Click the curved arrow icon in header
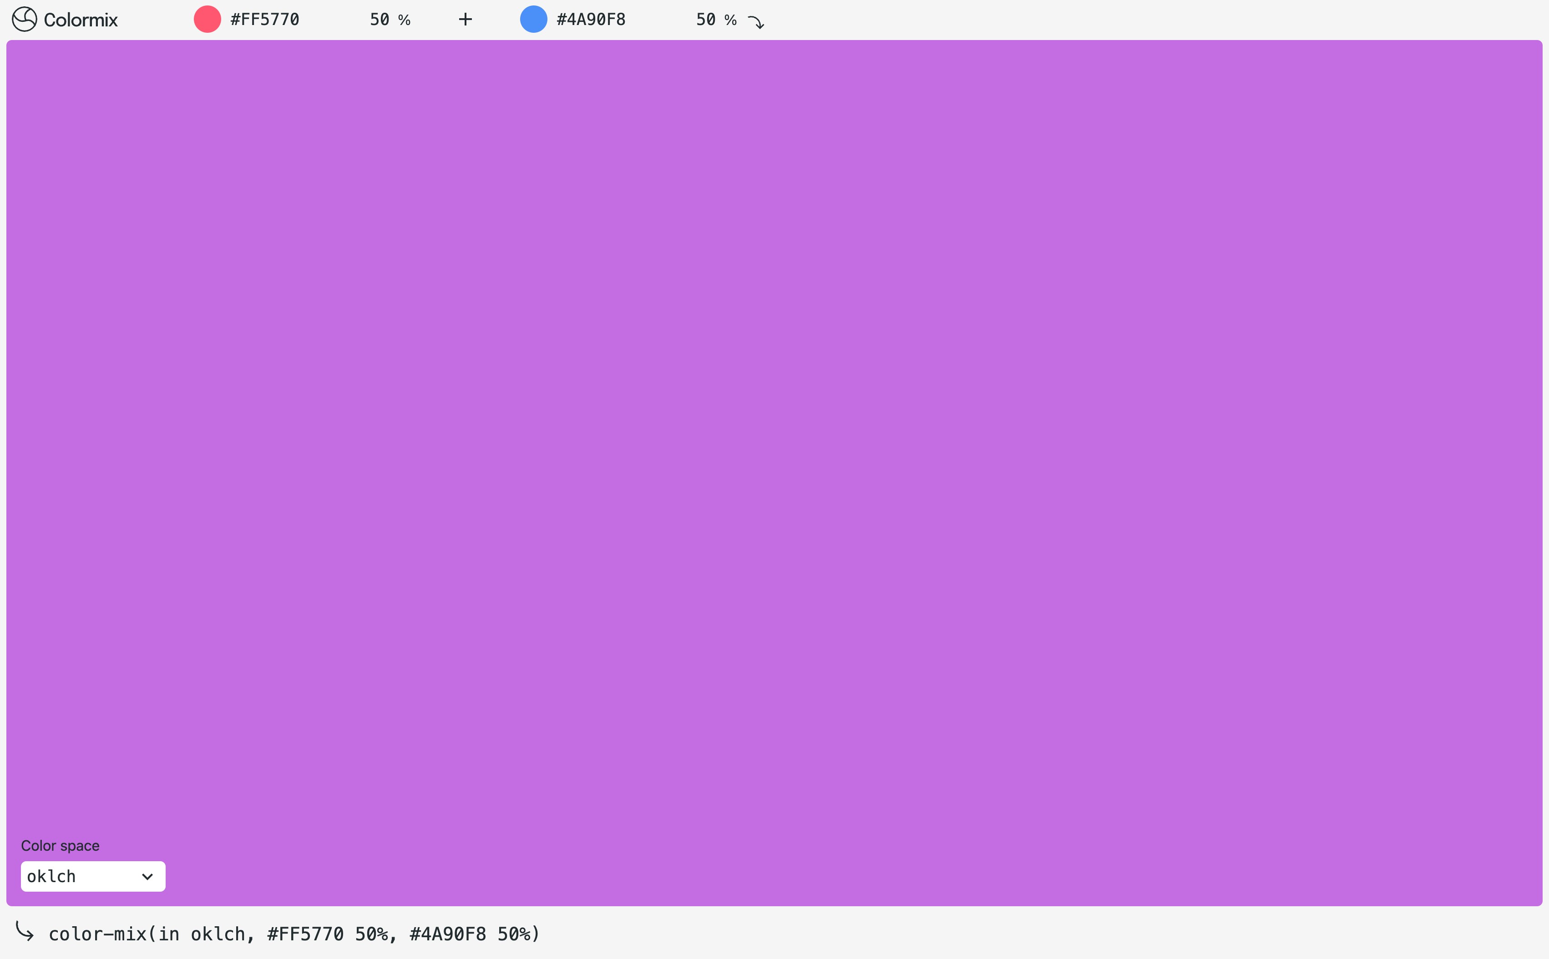The height and width of the screenshot is (959, 1549). [756, 23]
